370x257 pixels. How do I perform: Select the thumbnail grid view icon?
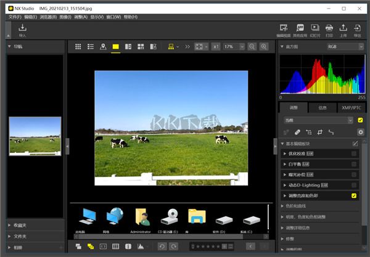point(78,47)
